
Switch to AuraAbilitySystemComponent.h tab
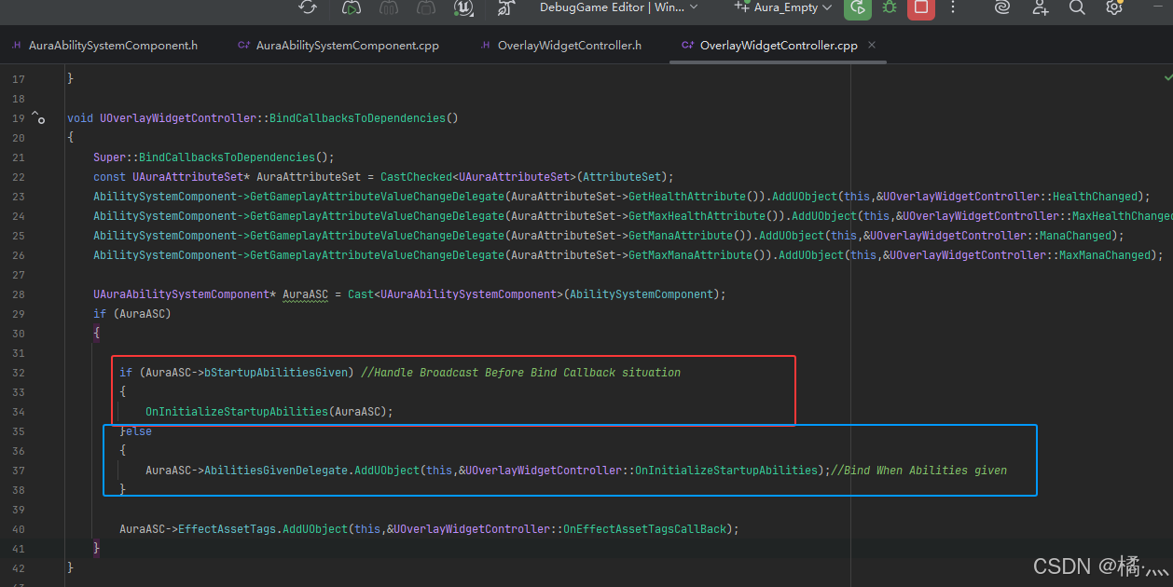(104, 45)
